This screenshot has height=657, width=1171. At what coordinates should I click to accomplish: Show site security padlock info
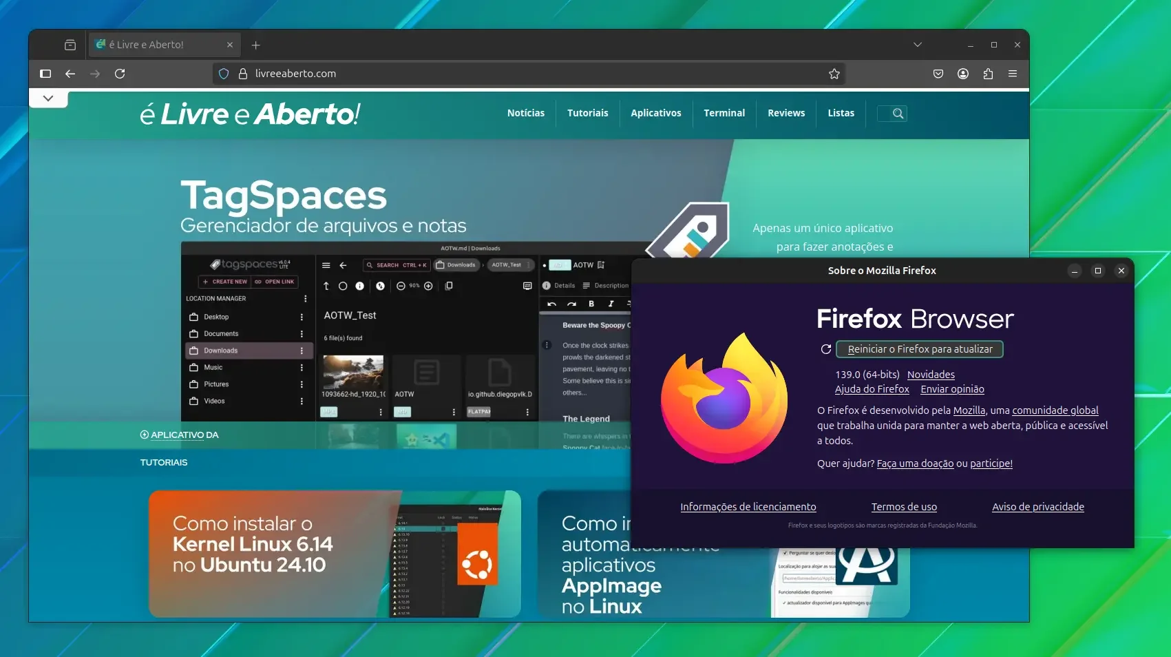pyautogui.click(x=243, y=74)
